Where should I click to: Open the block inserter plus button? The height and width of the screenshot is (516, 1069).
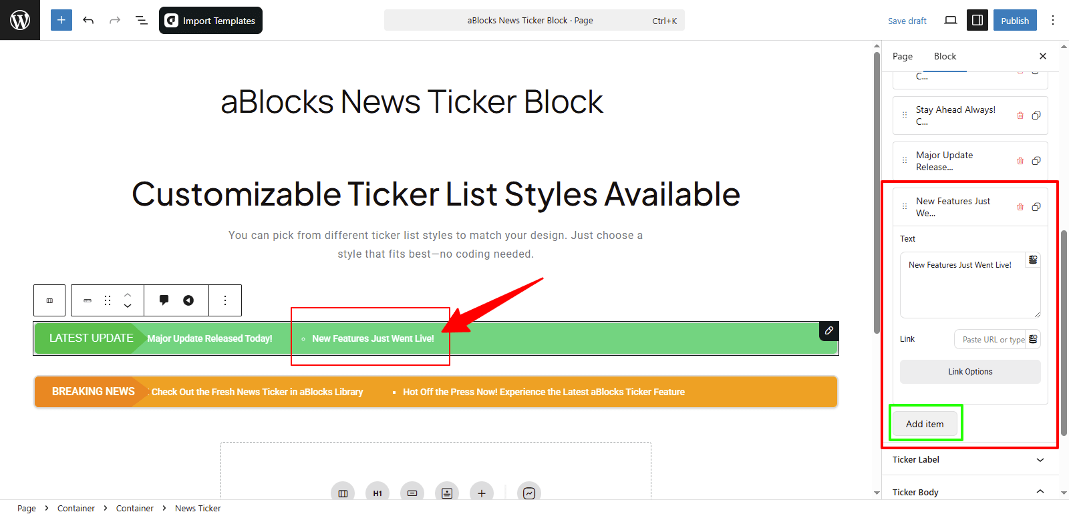pyautogui.click(x=61, y=20)
